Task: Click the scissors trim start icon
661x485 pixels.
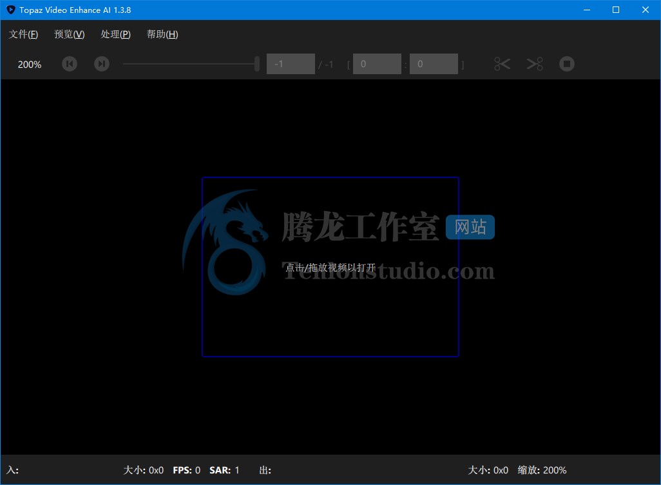Action: point(502,64)
